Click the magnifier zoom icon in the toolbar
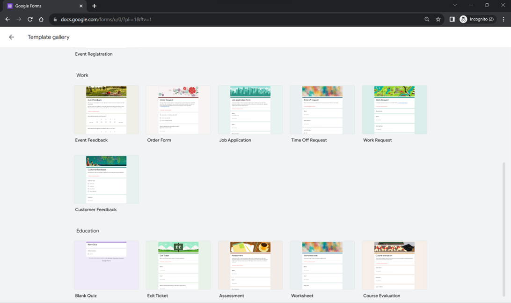 (x=427, y=19)
